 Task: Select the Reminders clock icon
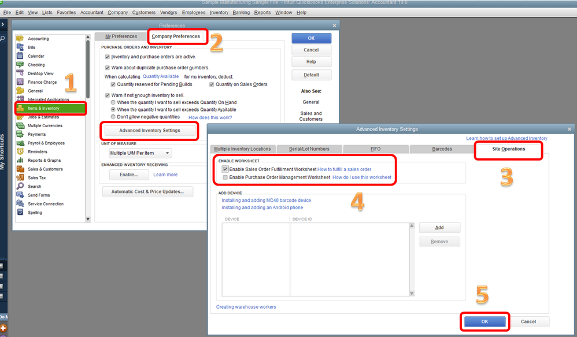pyautogui.click(x=20, y=151)
